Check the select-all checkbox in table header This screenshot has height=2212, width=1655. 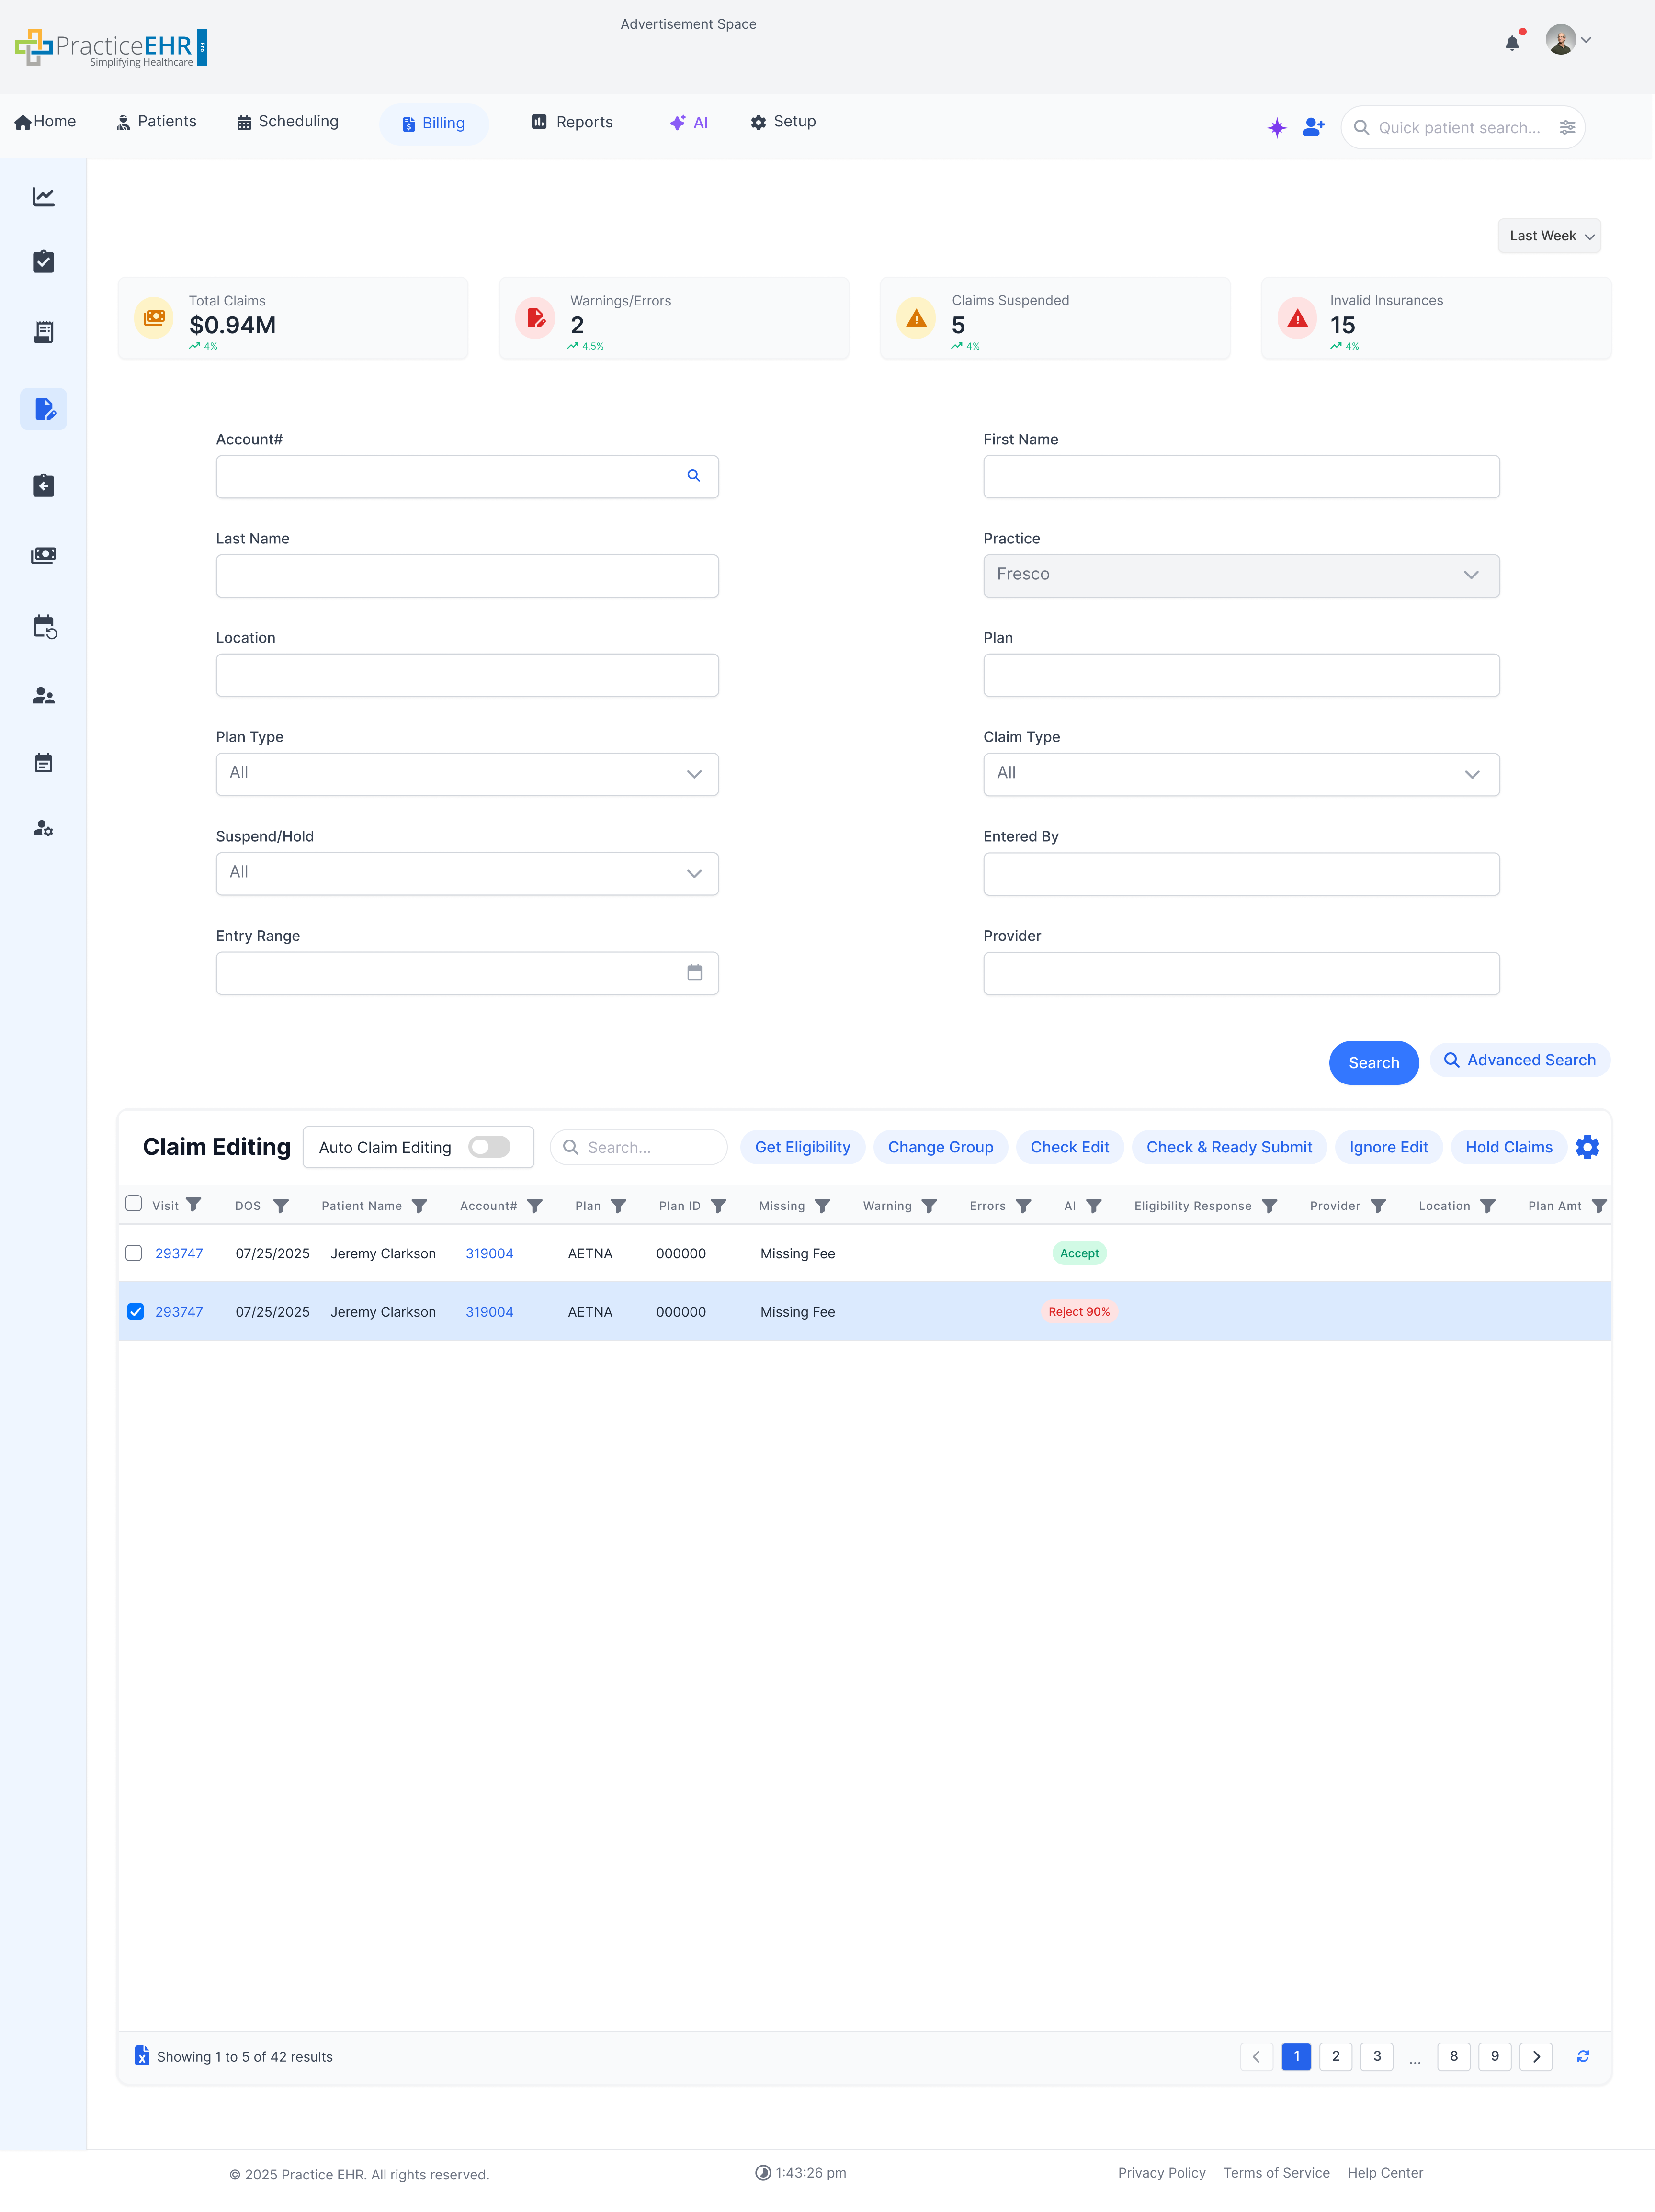coord(134,1204)
